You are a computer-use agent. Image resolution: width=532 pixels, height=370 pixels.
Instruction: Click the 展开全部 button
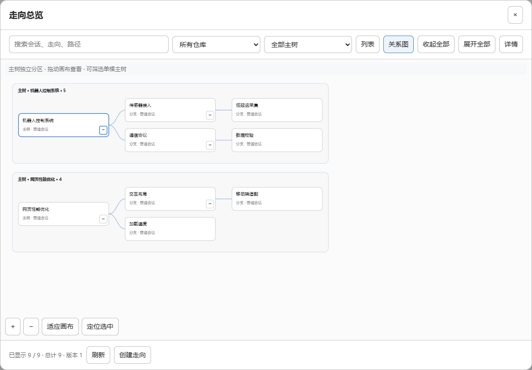(477, 45)
